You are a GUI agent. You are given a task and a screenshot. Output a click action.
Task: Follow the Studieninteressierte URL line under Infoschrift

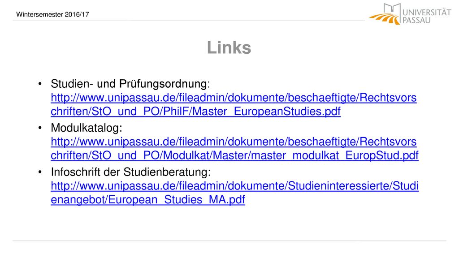[x=234, y=186]
